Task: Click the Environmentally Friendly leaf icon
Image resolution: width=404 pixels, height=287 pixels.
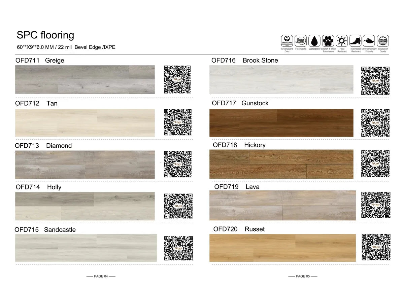Action: tap(369, 40)
